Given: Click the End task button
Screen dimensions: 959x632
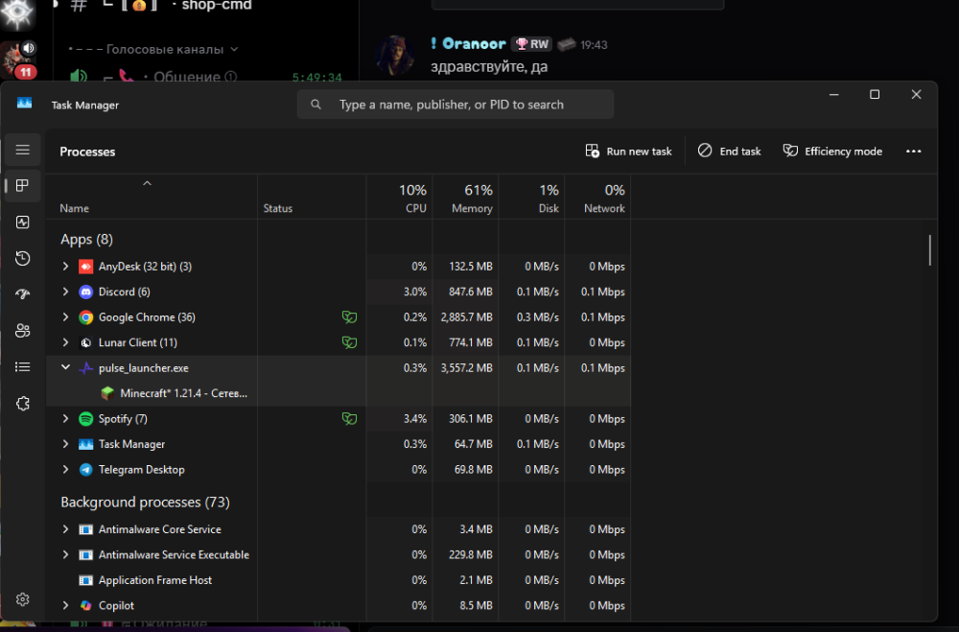Looking at the screenshot, I should 729,152.
